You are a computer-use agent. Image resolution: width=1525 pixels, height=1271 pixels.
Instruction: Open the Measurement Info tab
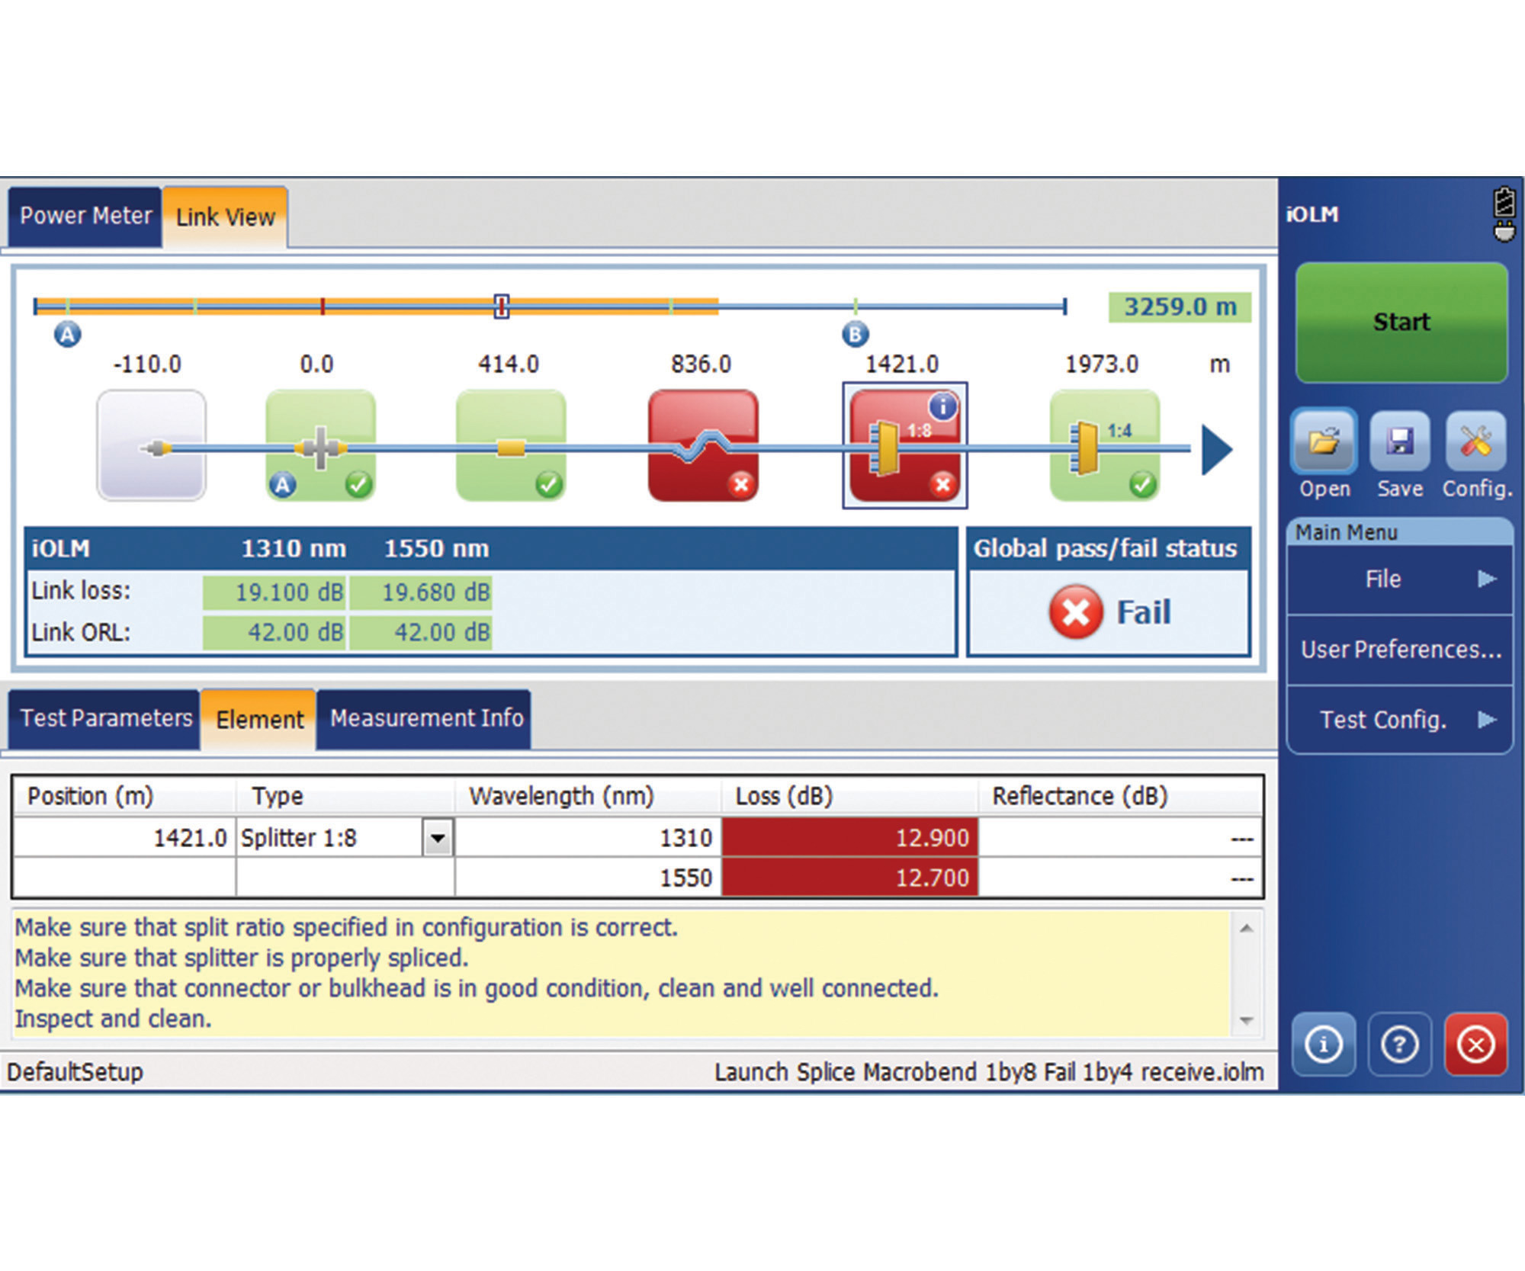425,718
